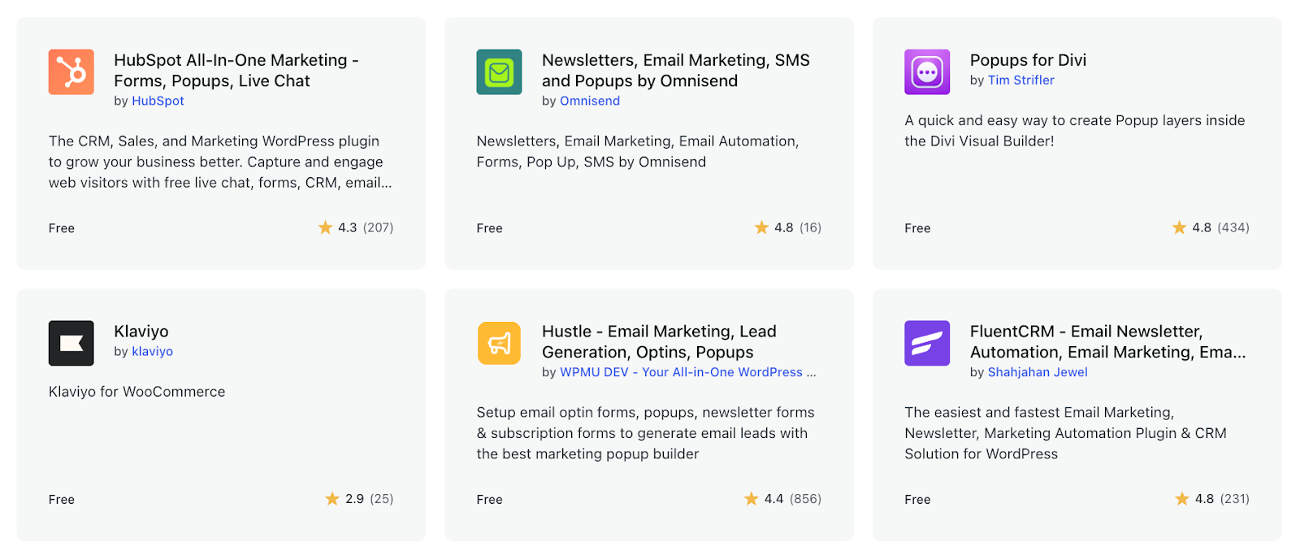Click the Free label on the Klaviyo card
Viewport: 1300px width, 555px height.
tap(61, 499)
